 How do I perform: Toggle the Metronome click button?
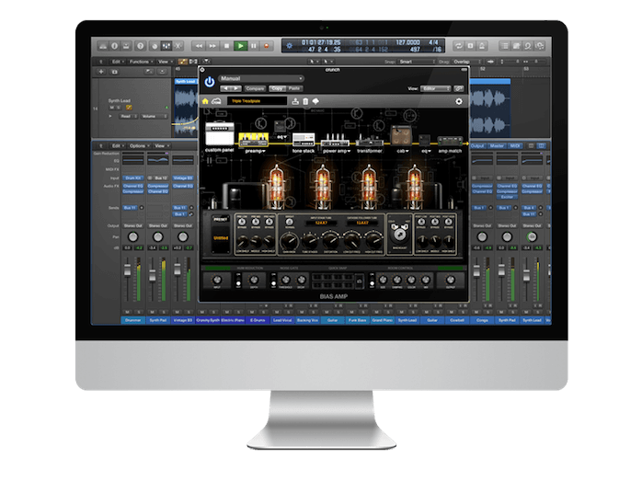482,46
